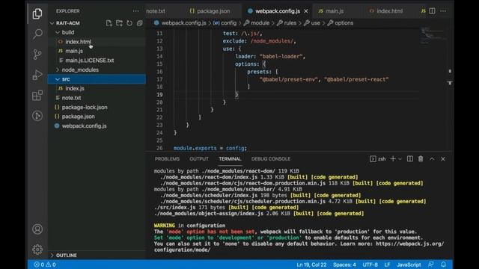Open the Extensions view

point(37,96)
